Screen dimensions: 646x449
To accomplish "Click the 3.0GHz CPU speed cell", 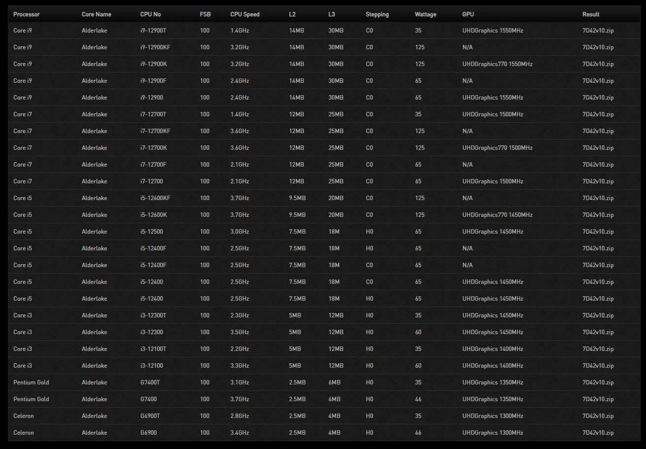I will (x=240, y=232).
